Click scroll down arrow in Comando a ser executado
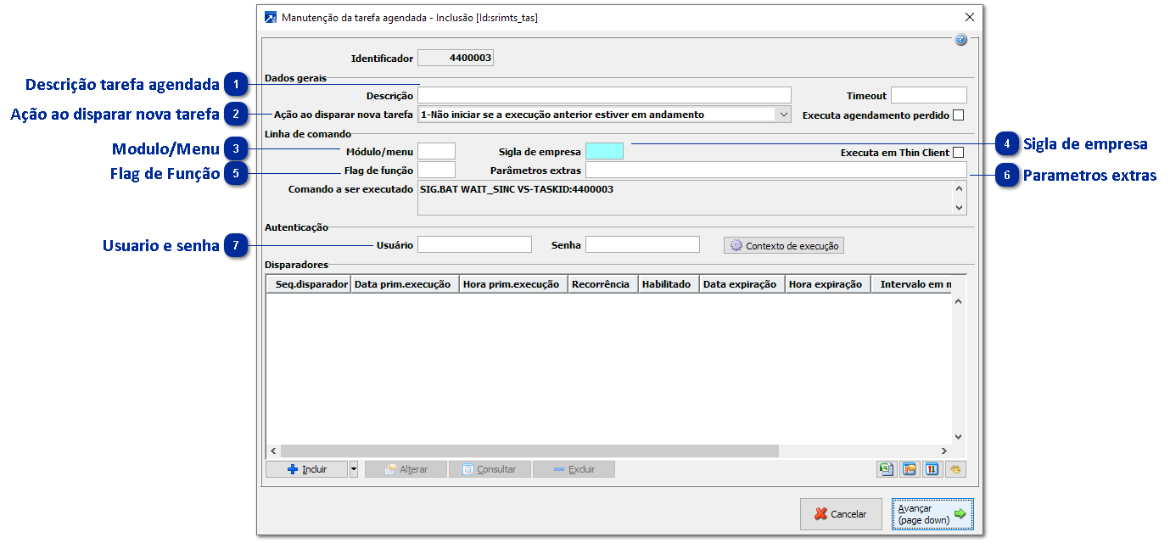 pyautogui.click(x=960, y=207)
